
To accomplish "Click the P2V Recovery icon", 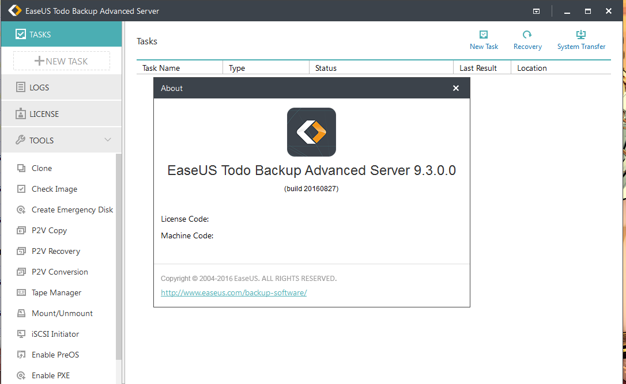I will point(21,251).
